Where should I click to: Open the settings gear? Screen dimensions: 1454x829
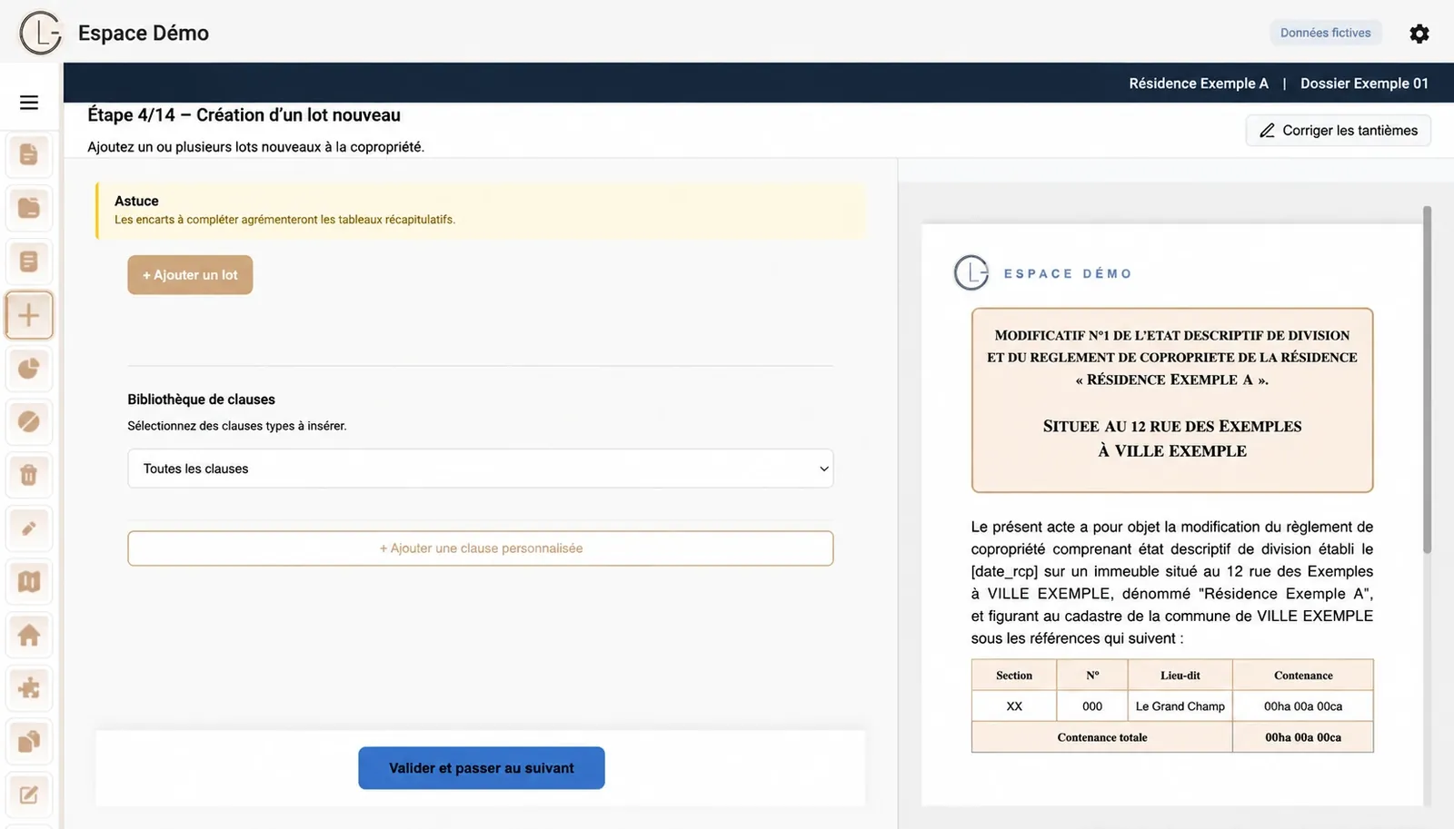(1419, 34)
